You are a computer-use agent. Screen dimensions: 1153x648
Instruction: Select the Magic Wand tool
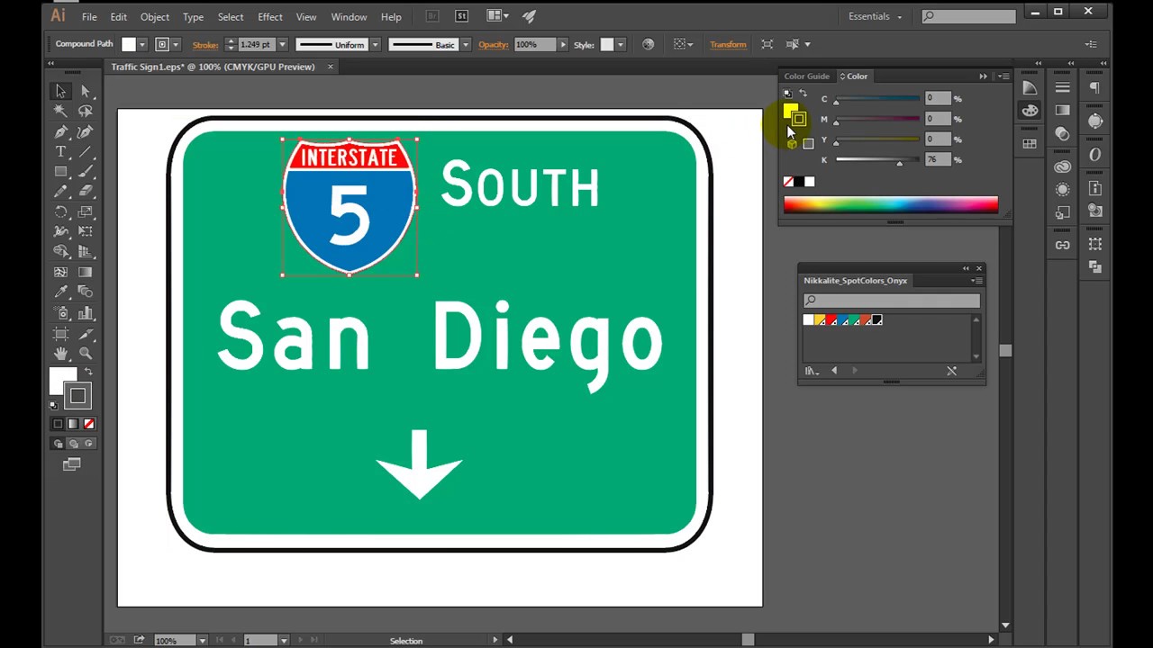pyautogui.click(x=60, y=111)
